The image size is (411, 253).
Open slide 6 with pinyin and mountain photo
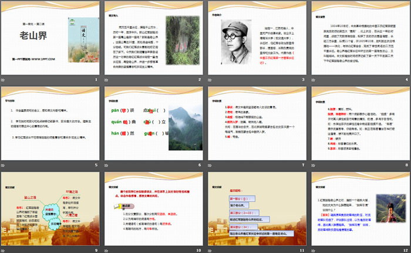[x=154, y=123]
